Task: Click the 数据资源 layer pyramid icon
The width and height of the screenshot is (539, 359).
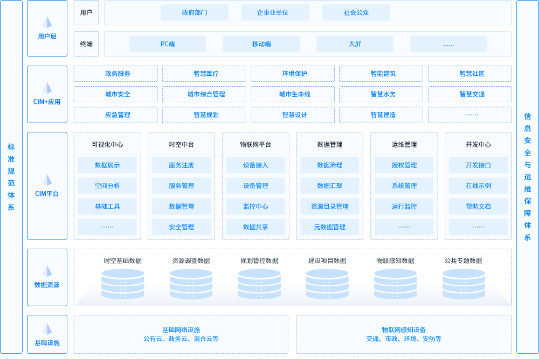Action: (x=47, y=271)
